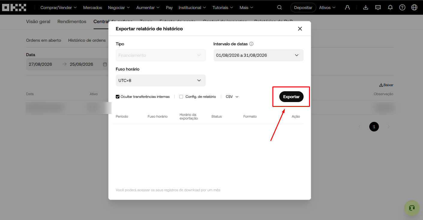
Task: Open the search magnifier icon
Action: tap(280, 8)
